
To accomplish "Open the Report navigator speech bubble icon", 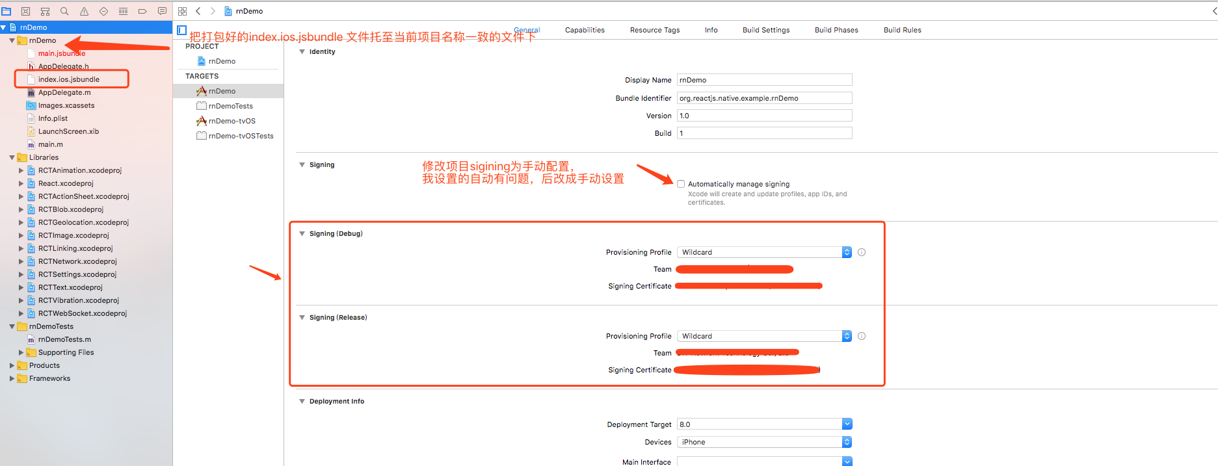I will pyautogui.click(x=162, y=11).
